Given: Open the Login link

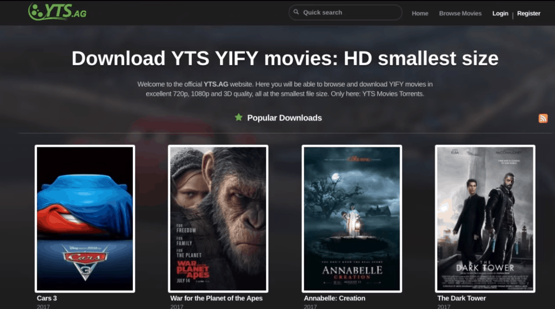Looking at the screenshot, I should point(500,13).
